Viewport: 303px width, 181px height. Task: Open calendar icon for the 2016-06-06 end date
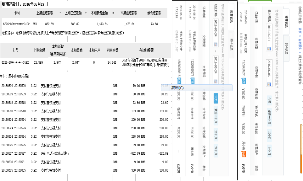[x=269, y=84]
